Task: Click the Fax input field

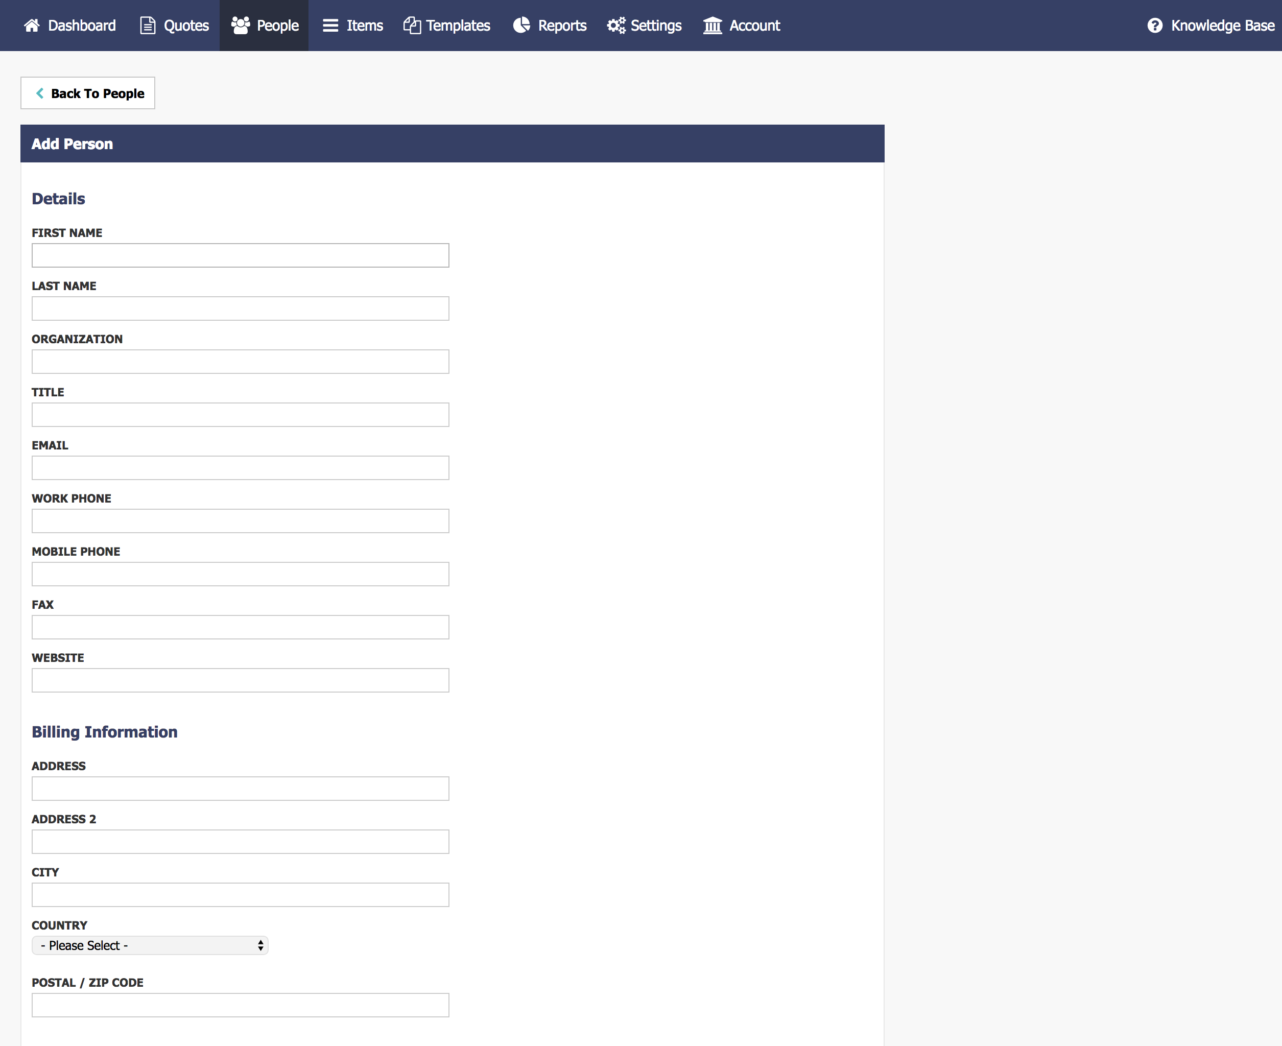Action: (241, 627)
